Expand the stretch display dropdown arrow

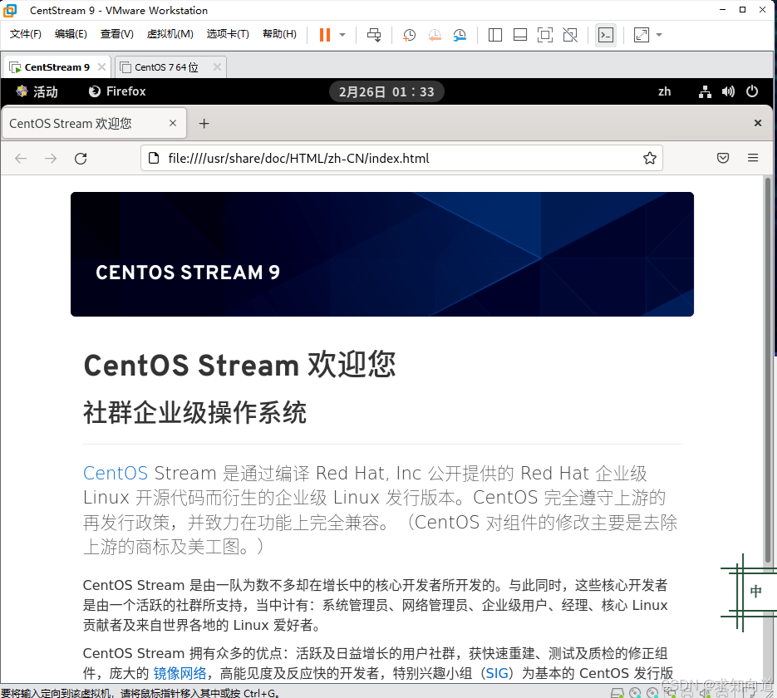coord(659,35)
